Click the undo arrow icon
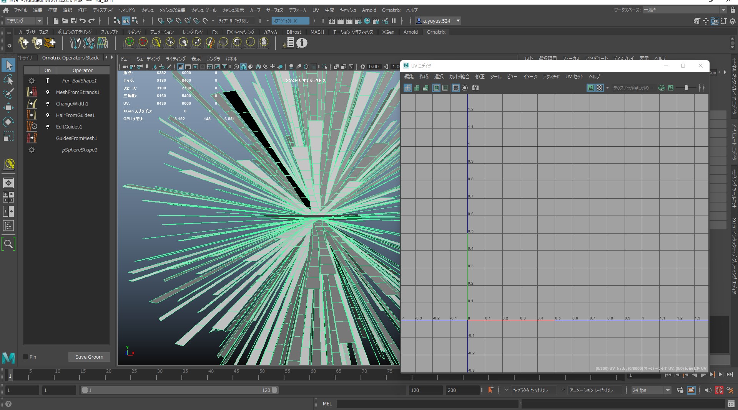 click(83, 21)
